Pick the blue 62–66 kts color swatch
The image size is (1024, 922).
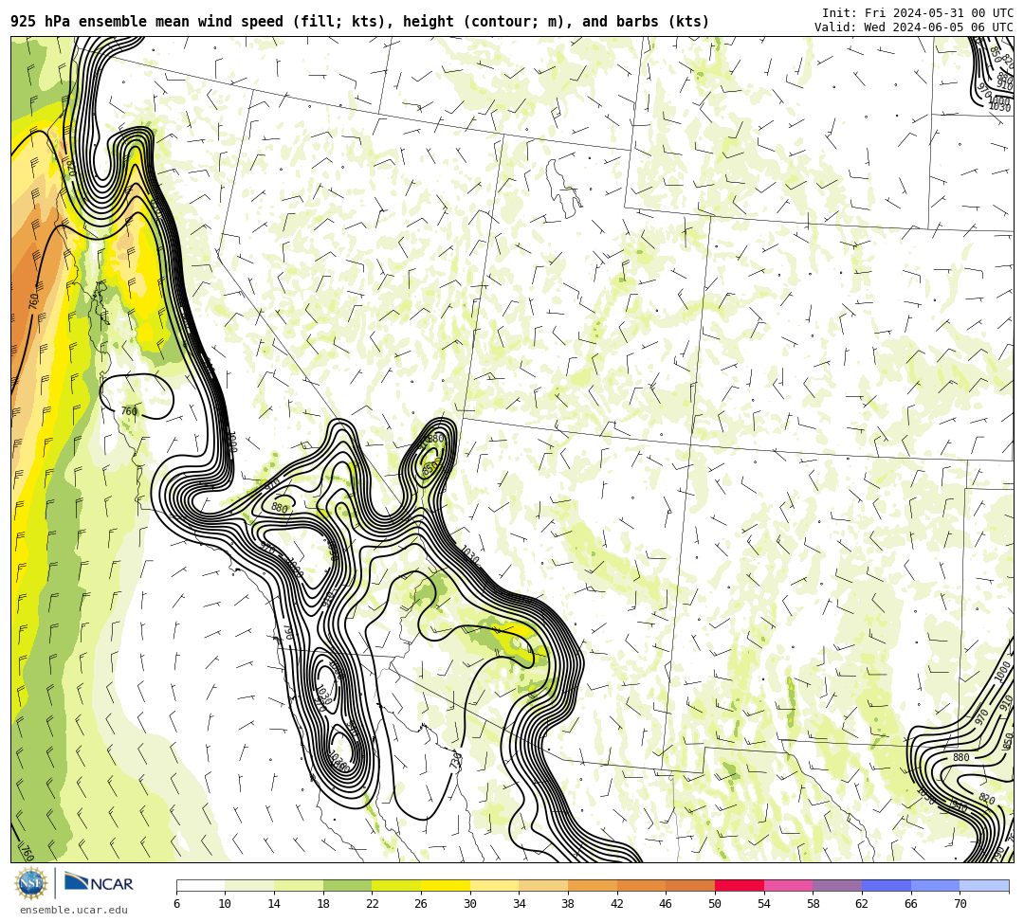coord(887,885)
